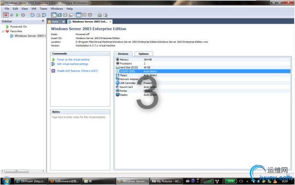Click the Appliance View toolbar icon

84,15
